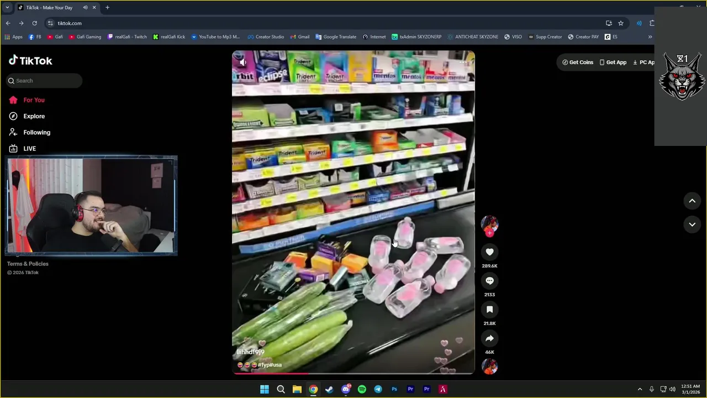707x398 pixels.
Task: Open the Windows Start menu
Action: point(265,389)
